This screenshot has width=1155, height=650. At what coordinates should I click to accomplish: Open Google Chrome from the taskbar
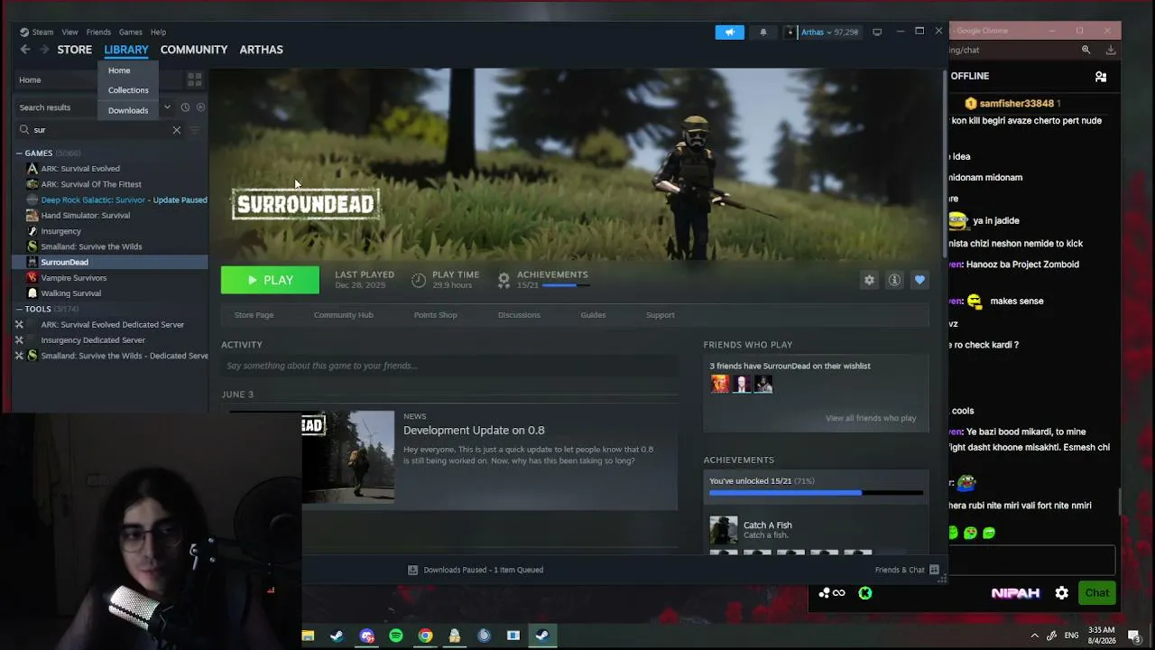pos(425,636)
